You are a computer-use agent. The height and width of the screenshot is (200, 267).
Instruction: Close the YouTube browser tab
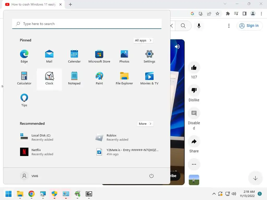point(60,4)
